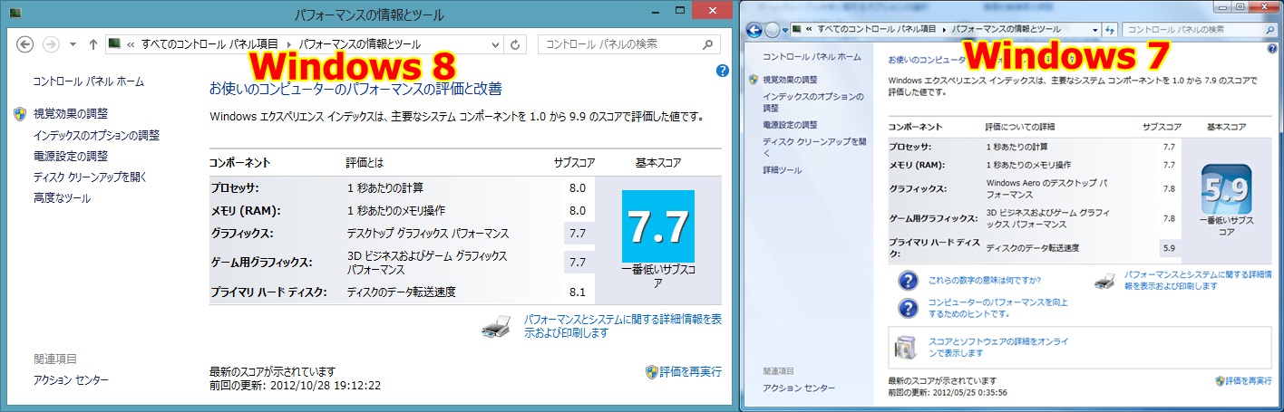The width and height of the screenshot is (1284, 412).
Task: Click the blue Back button in Windows 7
Action: pyautogui.click(x=755, y=30)
